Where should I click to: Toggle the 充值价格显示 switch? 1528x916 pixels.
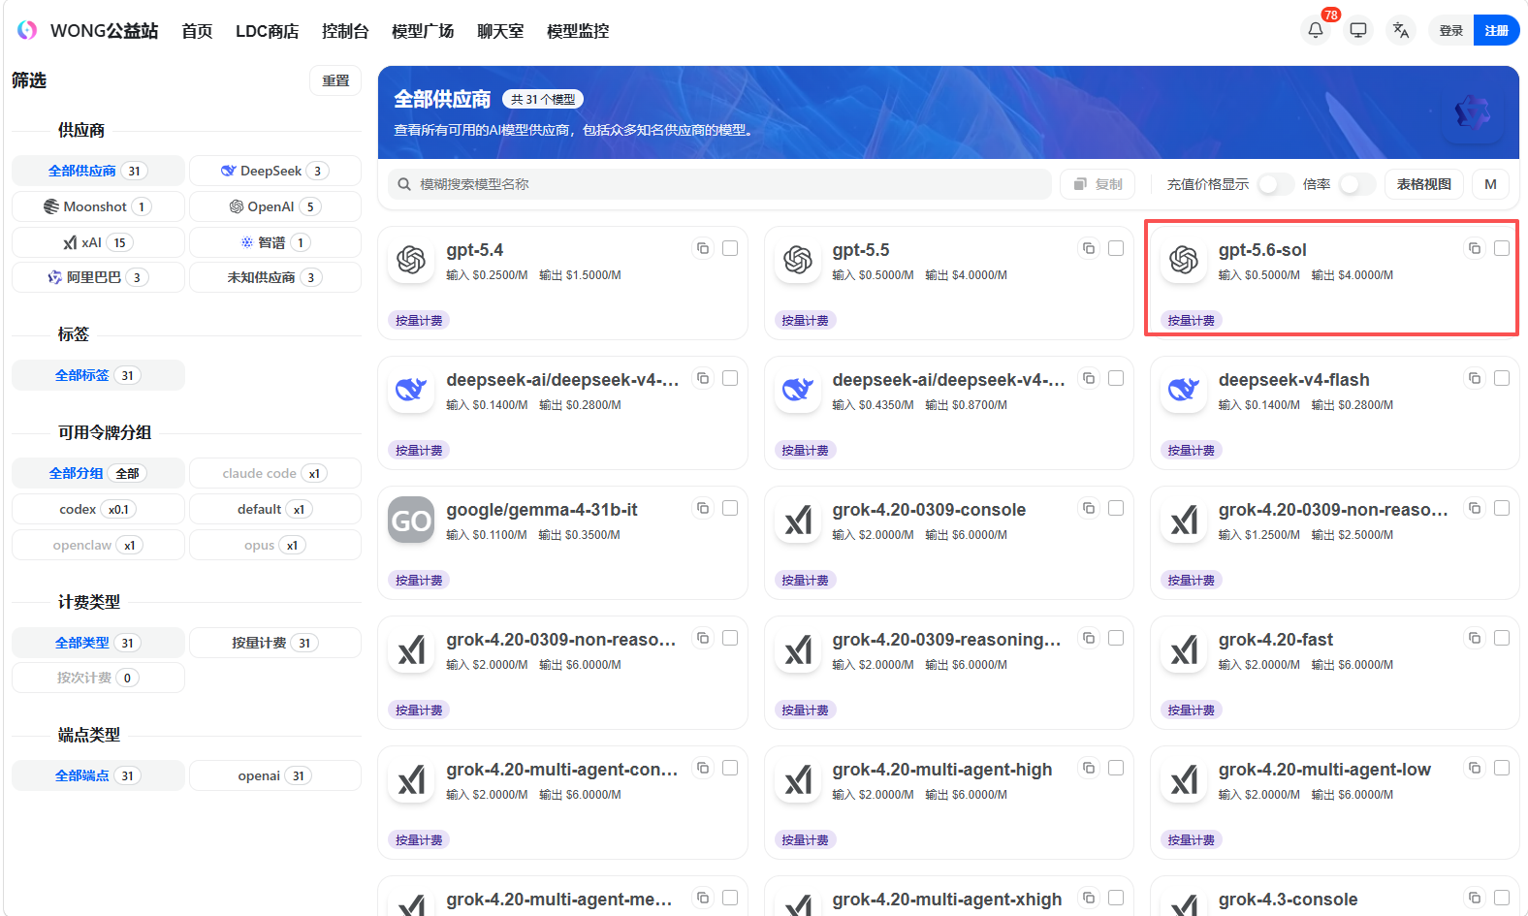coord(1276,184)
